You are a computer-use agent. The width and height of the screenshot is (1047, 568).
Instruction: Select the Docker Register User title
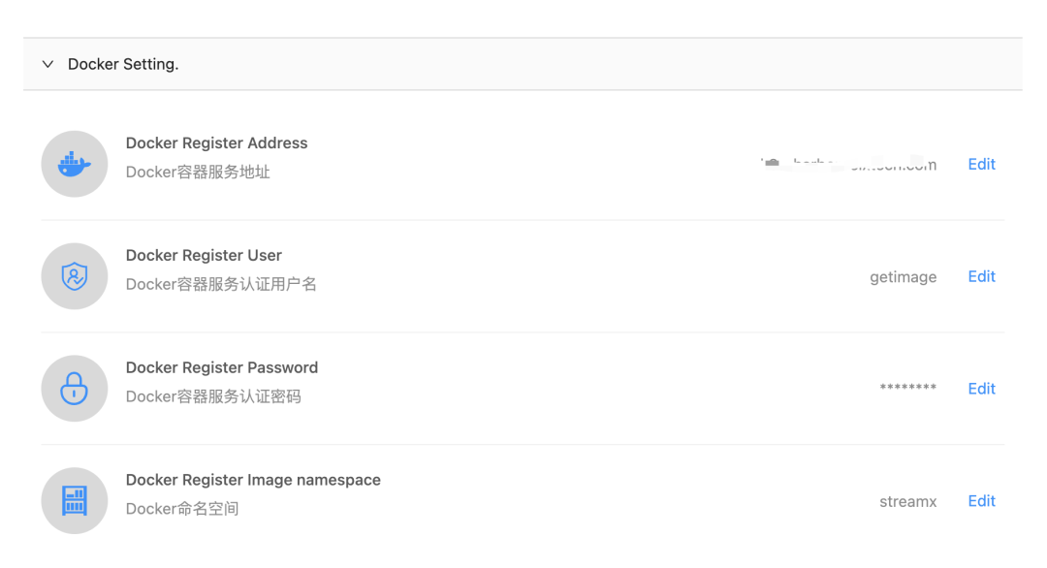pos(204,255)
